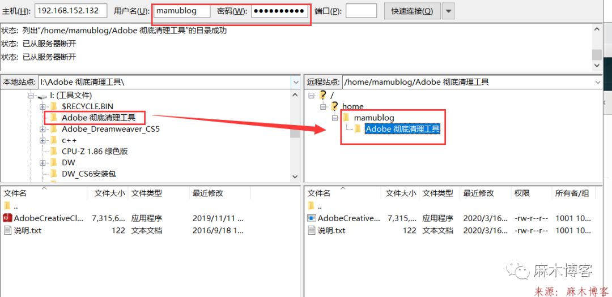
Task: Select the local 说明.txt file icon
Action: click(7, 230)
